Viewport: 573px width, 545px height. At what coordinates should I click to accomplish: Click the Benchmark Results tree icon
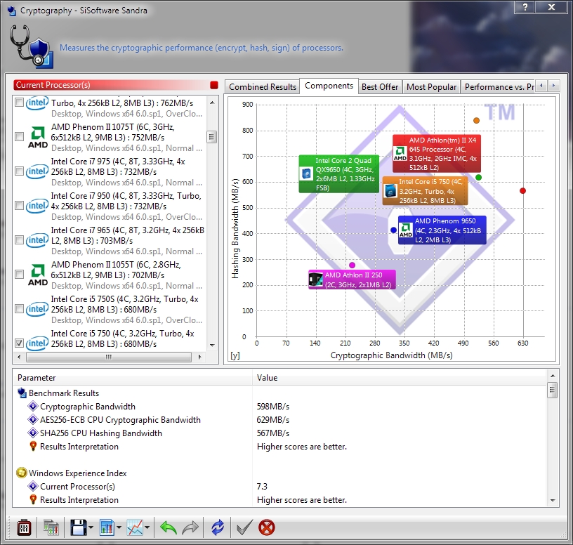tap(22, 393)
